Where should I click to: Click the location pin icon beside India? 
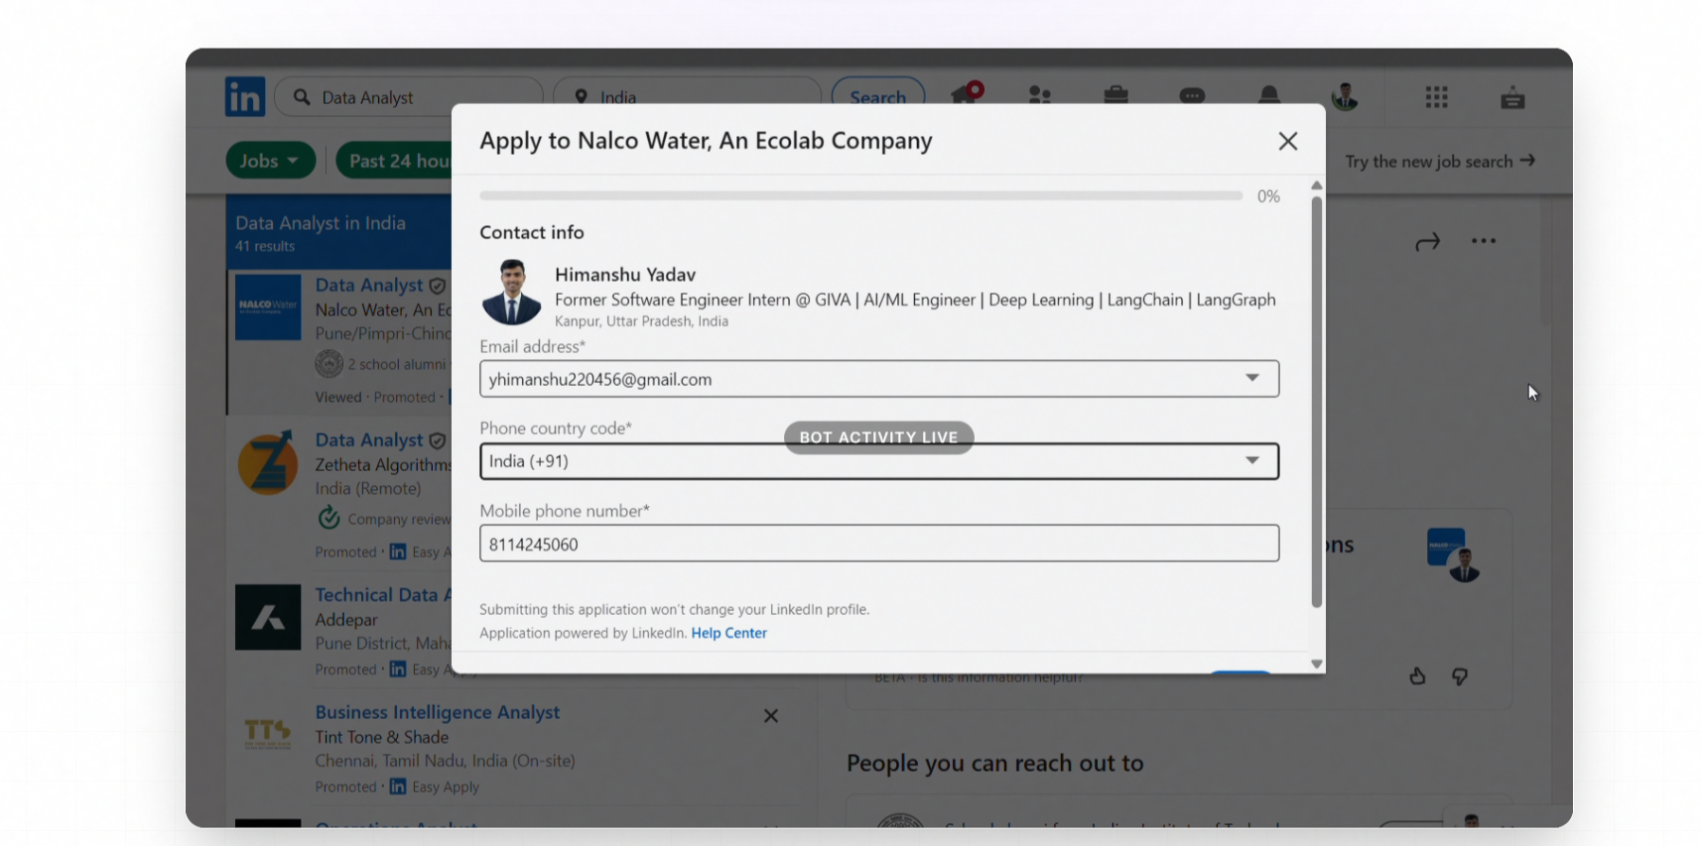click(x=582, y=97)
